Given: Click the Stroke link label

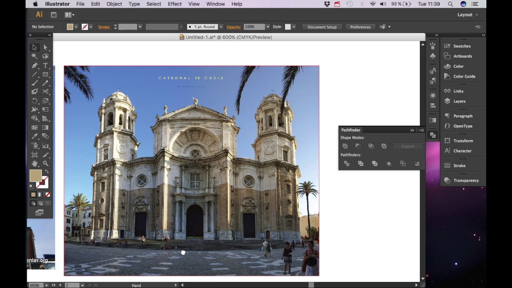Looking at the screenshot, I should tap(104, 27).
